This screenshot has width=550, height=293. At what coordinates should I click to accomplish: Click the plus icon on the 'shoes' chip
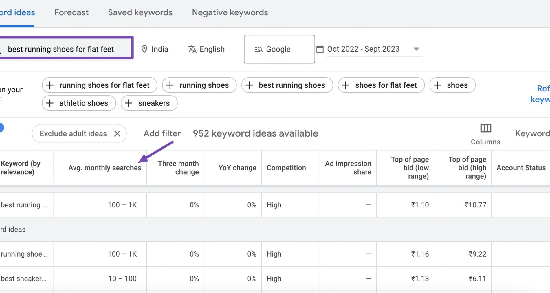[x=437, y=85]
